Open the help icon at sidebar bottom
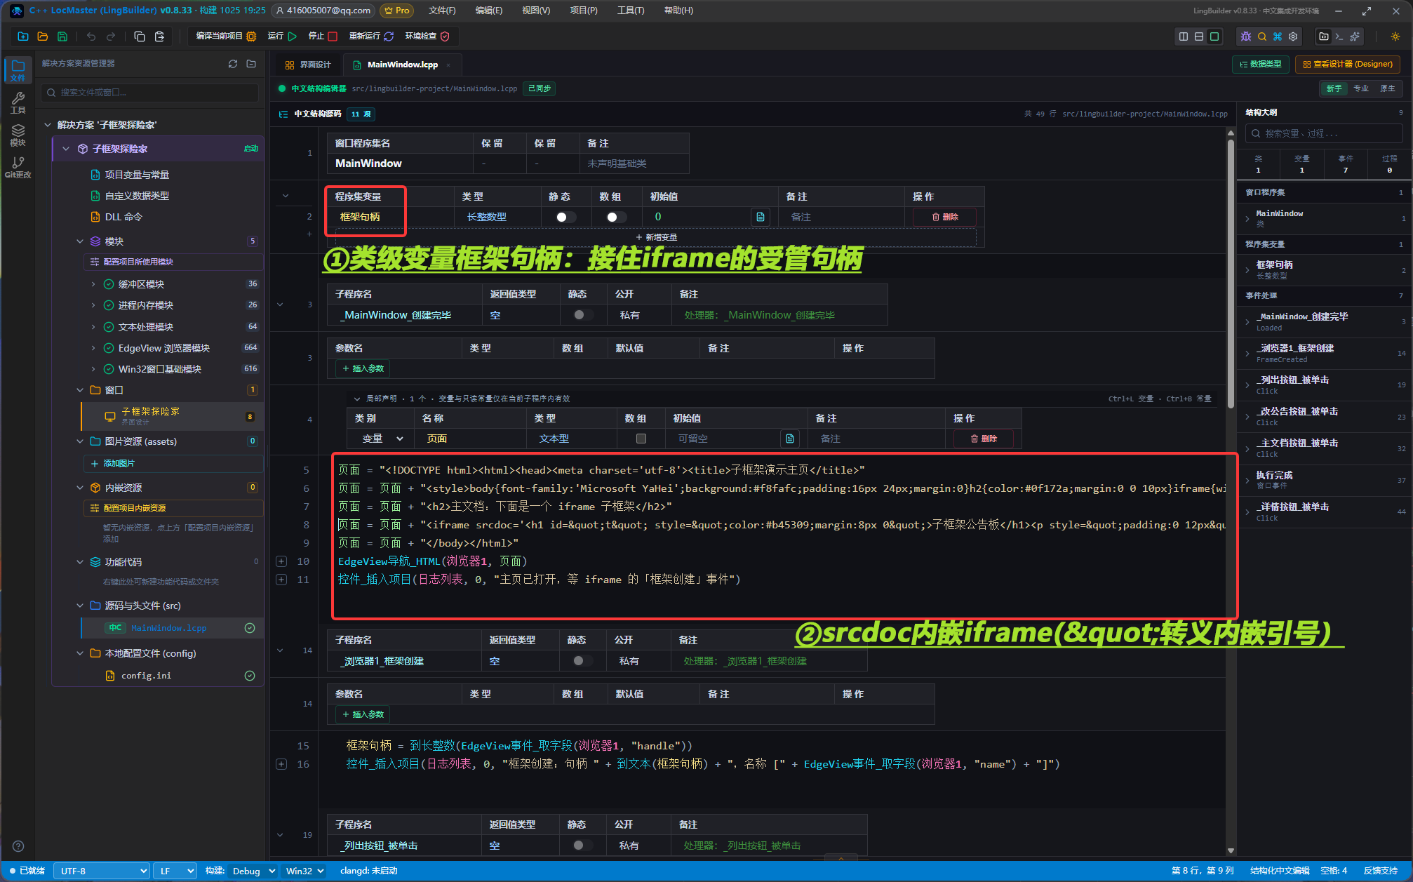Viewport: 1413px width, 882px height. tap(18, 846)
